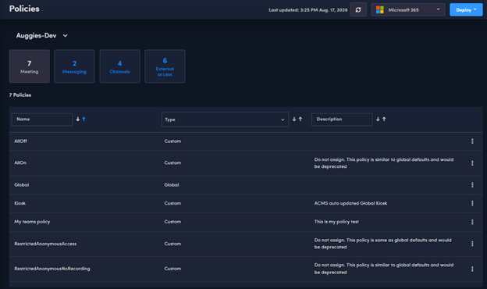Open the Microsoft 365 dropdown
This screenshot has width=487, height=289.
click(x=408, y=9)
